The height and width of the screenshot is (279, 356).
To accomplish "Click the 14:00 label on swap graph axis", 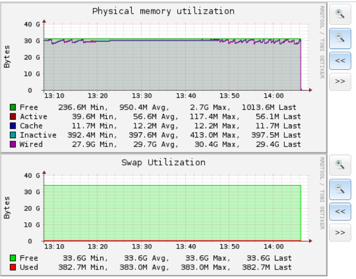I will pyautogui.click(x=273, y=246).
